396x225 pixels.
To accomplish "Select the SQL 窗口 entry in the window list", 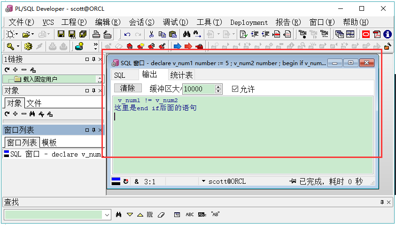I will [x=53, y=154].
